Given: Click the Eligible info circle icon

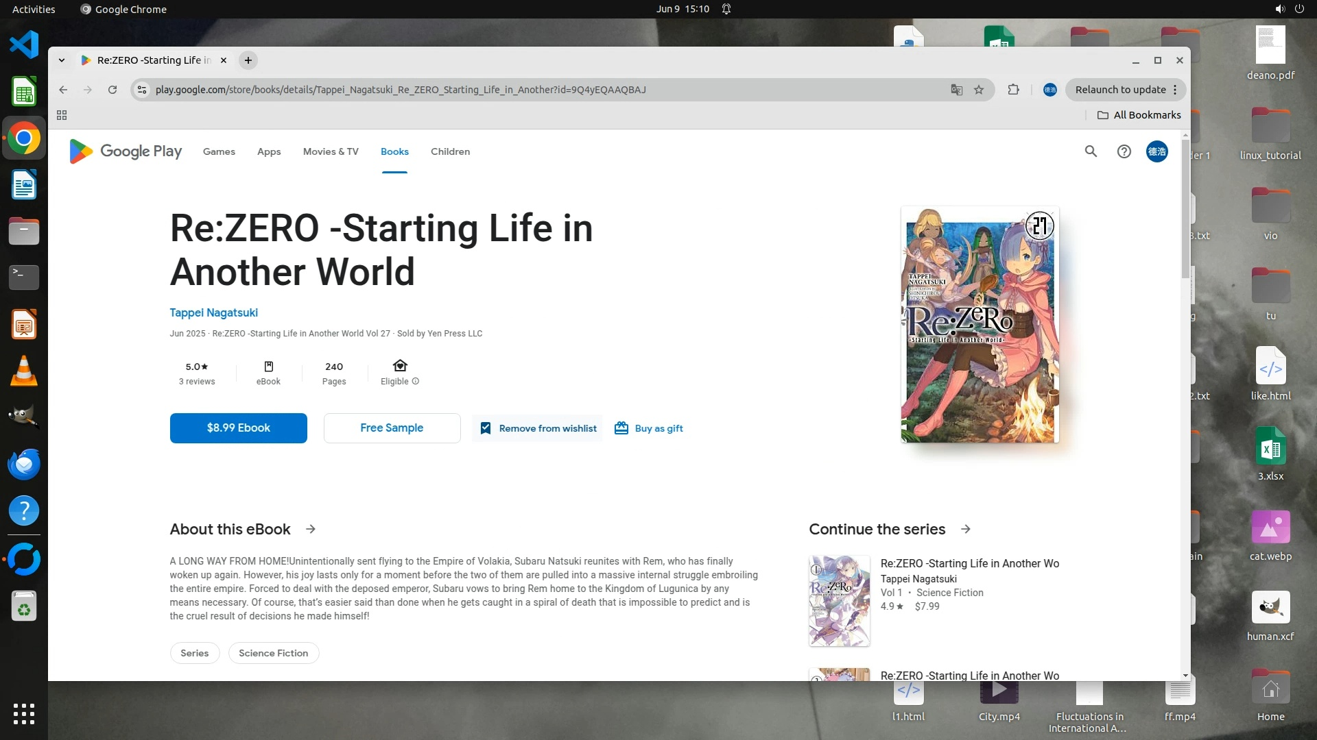Looking at the screenshot, I should click(415, 382).
